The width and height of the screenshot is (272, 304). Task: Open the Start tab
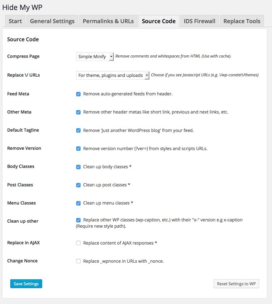(15, 21)
